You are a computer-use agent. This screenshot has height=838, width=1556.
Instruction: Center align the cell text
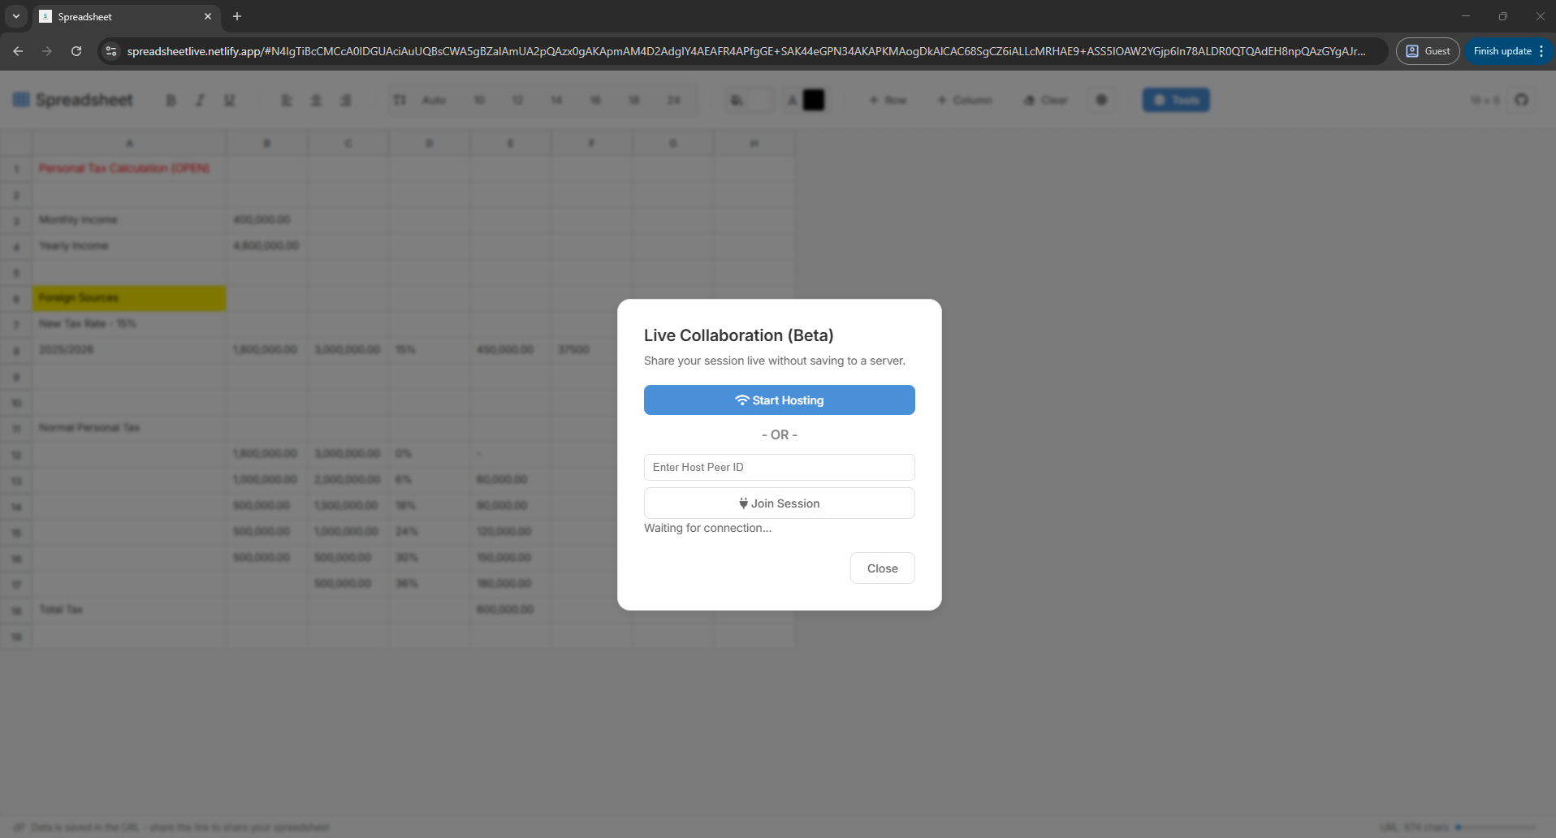pyautogui.click(x=316, y=99)
